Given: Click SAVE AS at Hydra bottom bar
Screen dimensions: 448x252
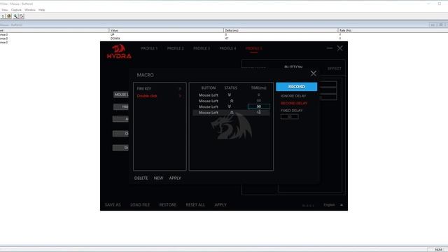Looking at the screenshot, I should coord(113,205).
